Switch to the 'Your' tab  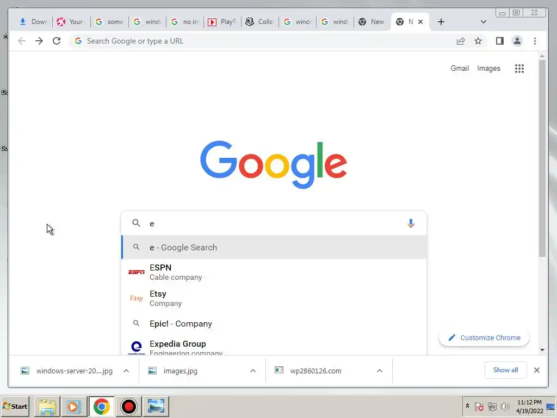pyautogui.click(x=70, y=22)
